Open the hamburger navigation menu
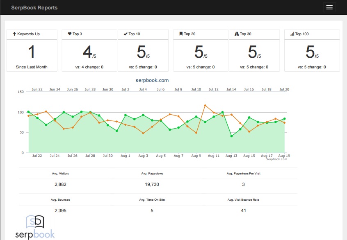This screenshot has height=240, width=347. tap(329, 7)
